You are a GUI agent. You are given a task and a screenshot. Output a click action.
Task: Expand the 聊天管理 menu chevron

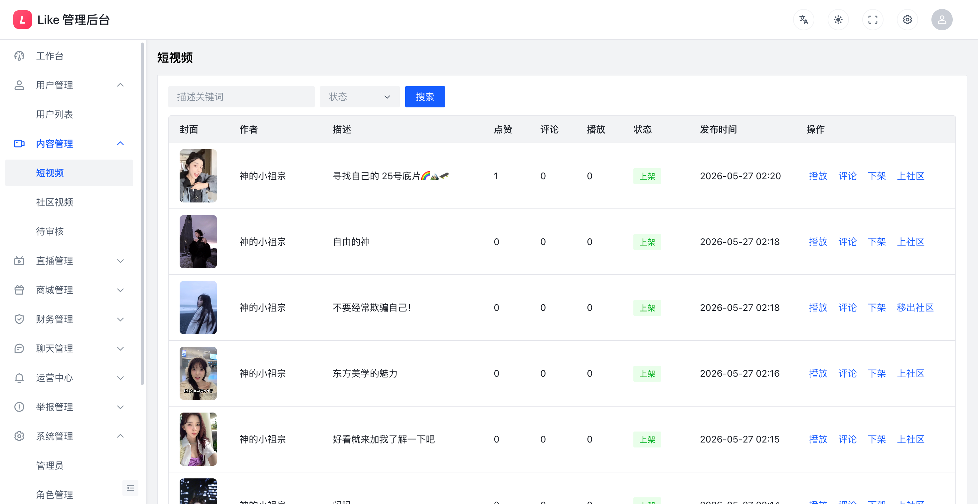coord(120,348)
